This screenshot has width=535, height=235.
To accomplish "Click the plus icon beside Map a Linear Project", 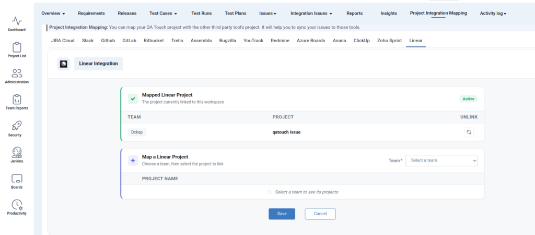I will pyautogui.click(x=133, y=160).
